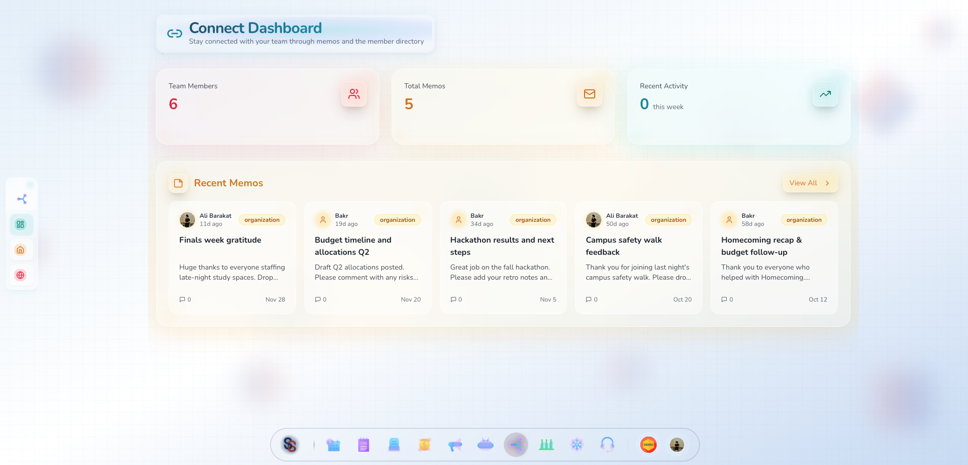
Task: Click the comment count on Finals week gratitude
Action: pyautogui.click(x=185, y=300)
